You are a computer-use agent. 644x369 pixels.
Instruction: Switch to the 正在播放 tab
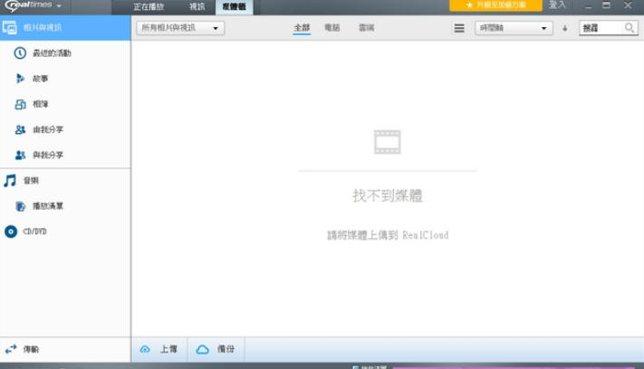coord(149,6)
